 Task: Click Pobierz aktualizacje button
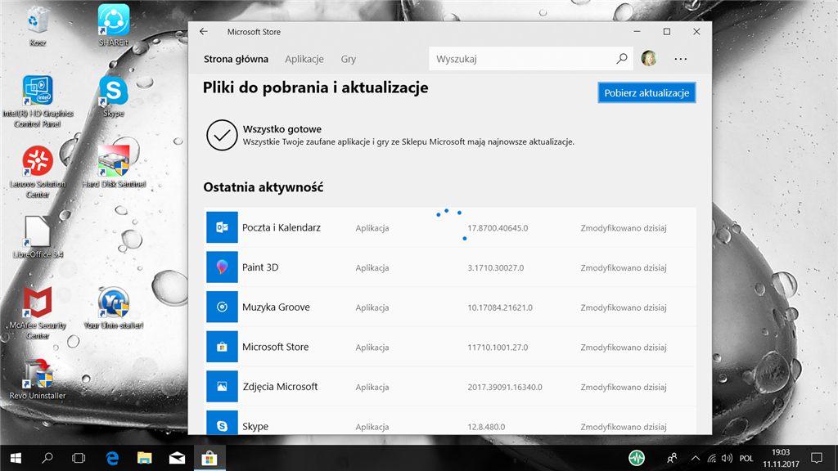click(647, 93)
